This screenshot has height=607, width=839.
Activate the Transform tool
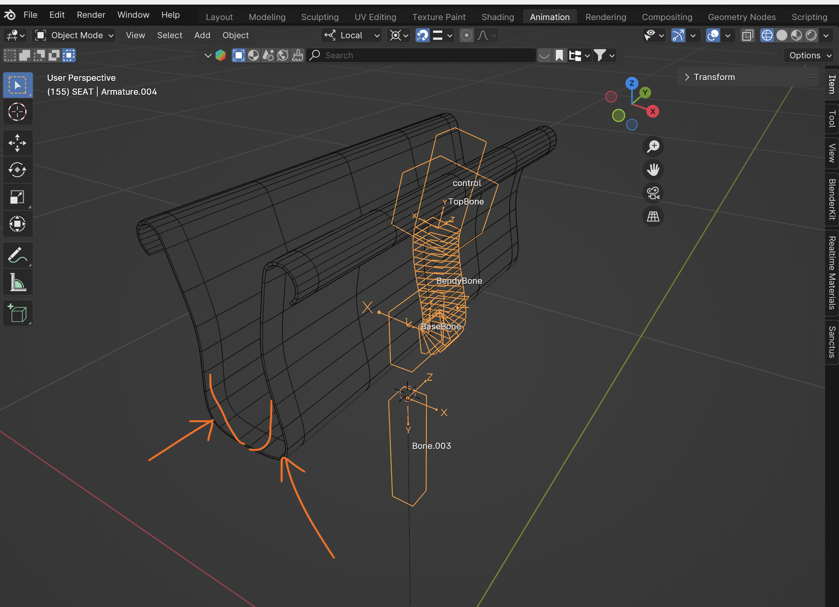(x=18, y=224)
